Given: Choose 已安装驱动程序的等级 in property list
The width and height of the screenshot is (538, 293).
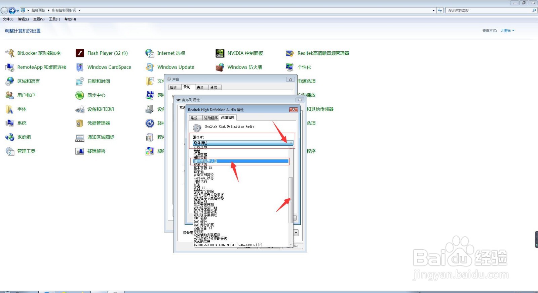Looking at the screenshot, I should point(241,238).
